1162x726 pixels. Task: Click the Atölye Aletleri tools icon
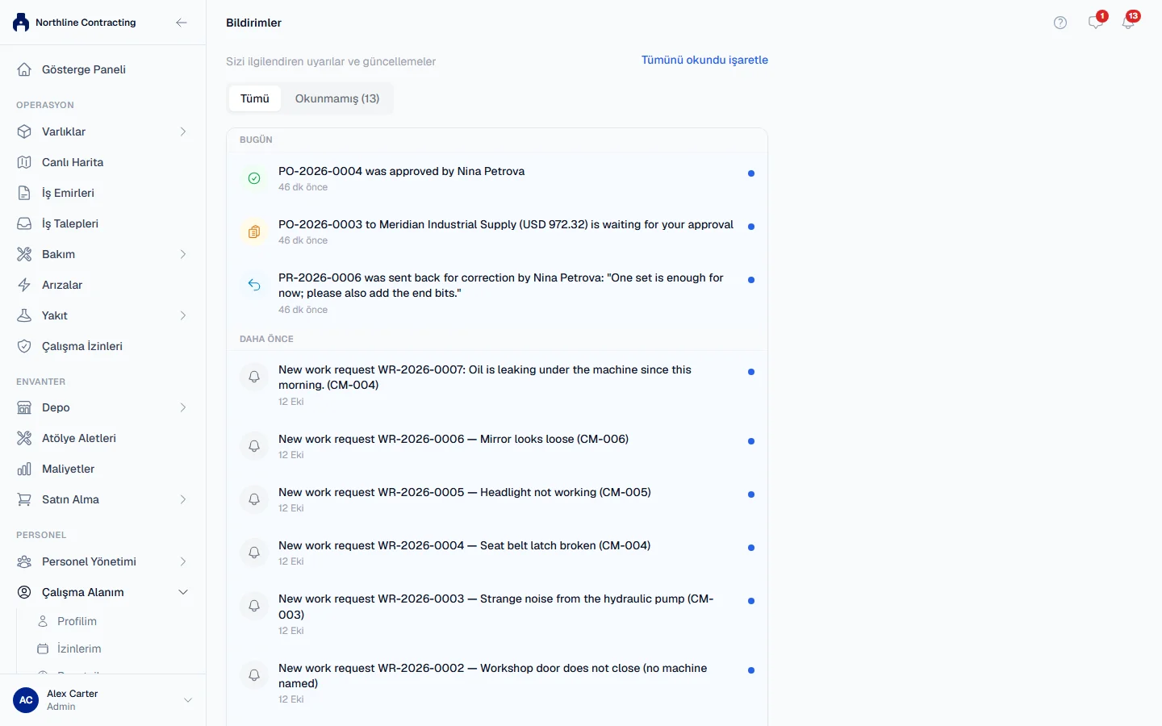[24, 438]
